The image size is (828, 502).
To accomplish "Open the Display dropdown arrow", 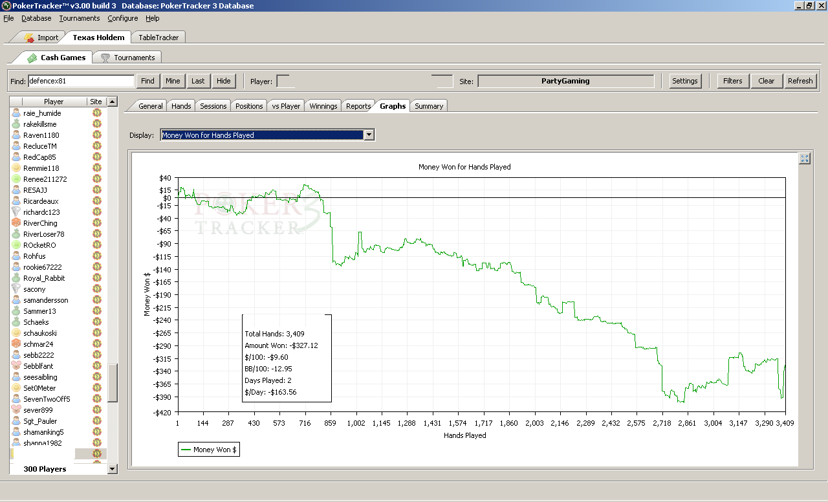I will point(369,135).
